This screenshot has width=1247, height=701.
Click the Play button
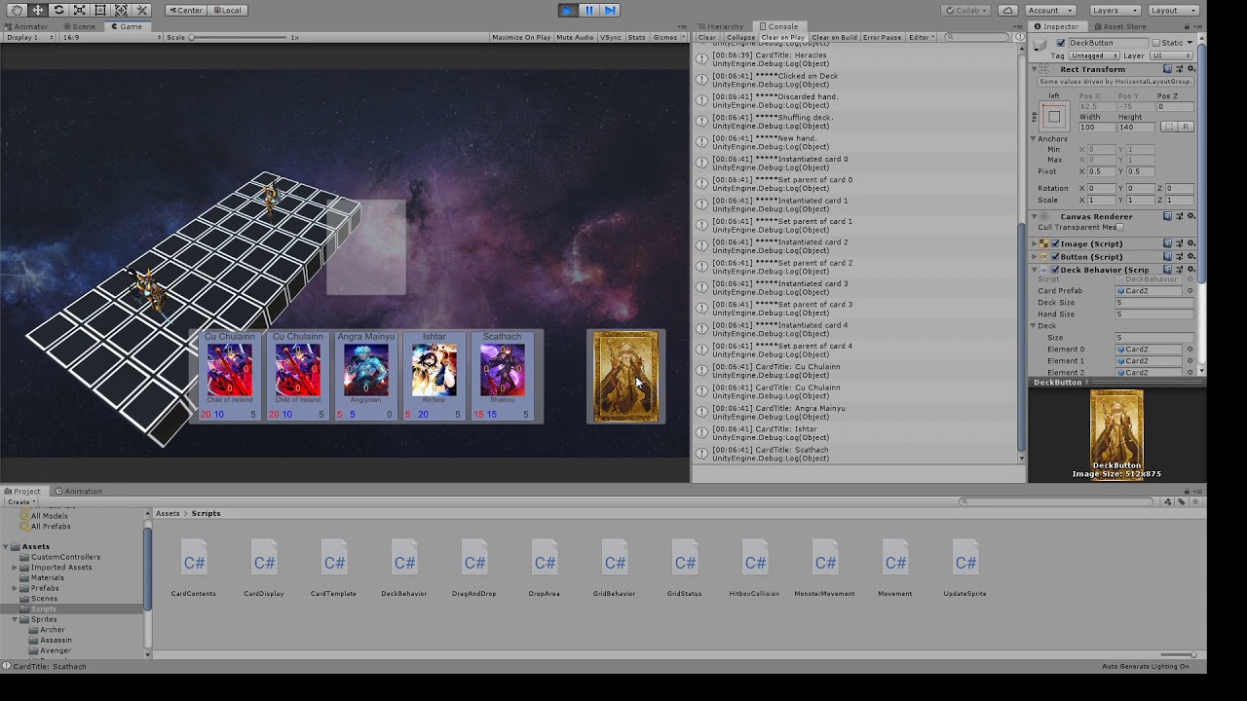[x=568, y=10]
